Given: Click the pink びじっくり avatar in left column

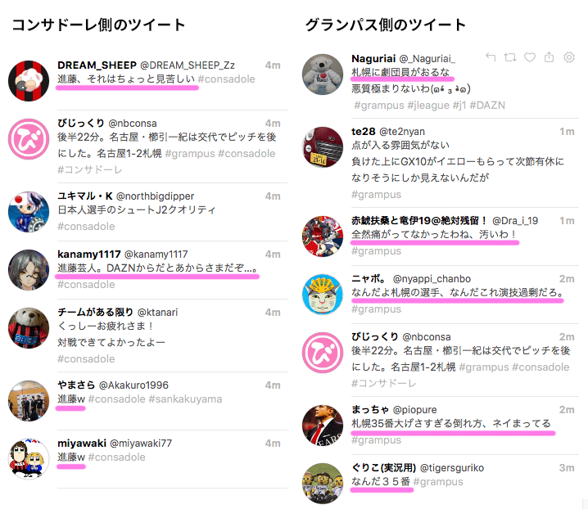Looking at the screenshot, I should click(29, 139).
